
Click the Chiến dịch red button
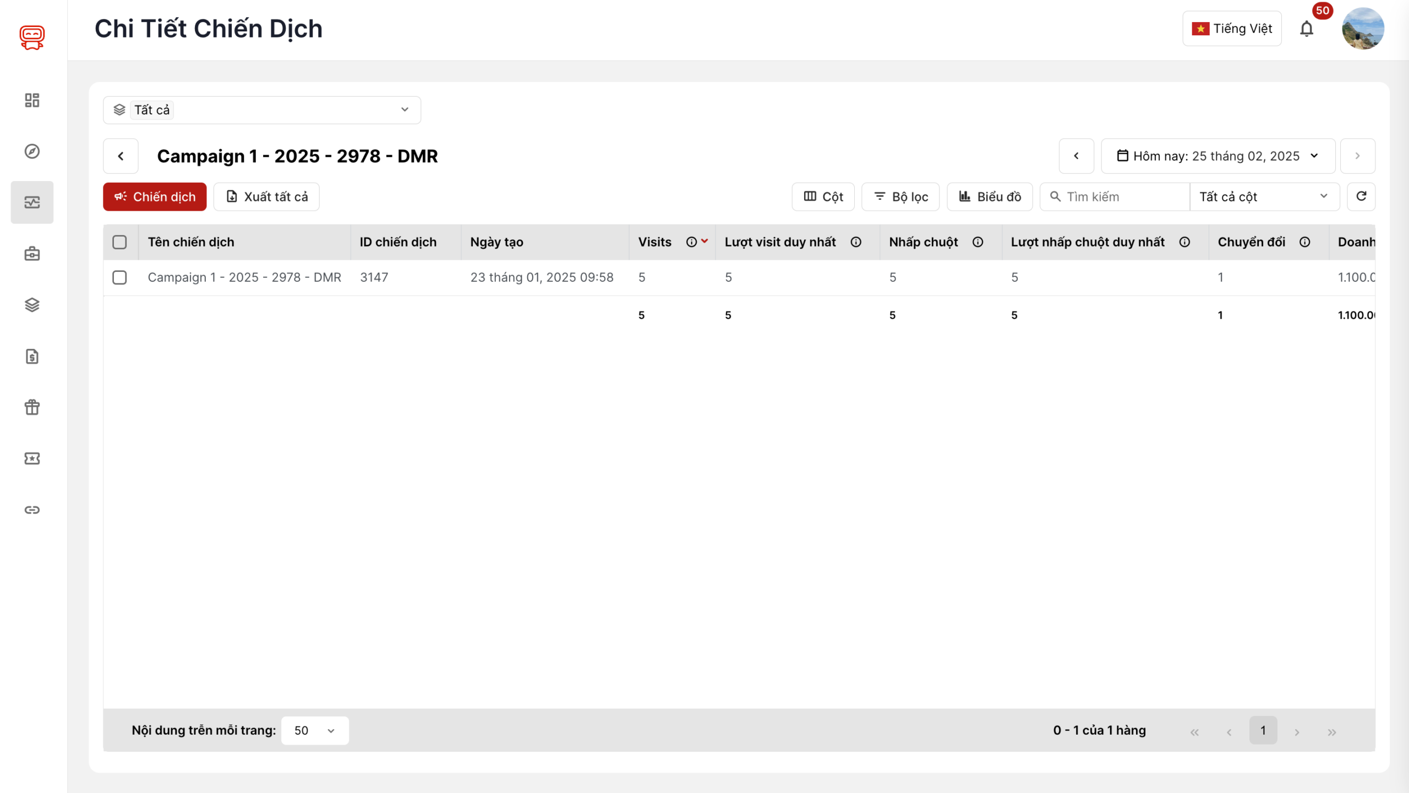click(155, 196)
